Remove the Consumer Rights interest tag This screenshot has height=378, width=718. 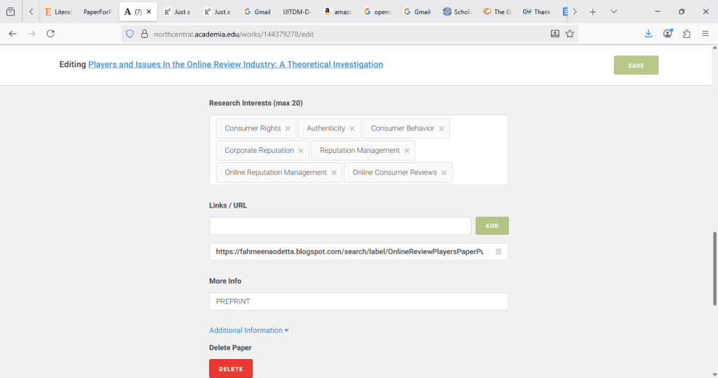(x=288, y=129)
